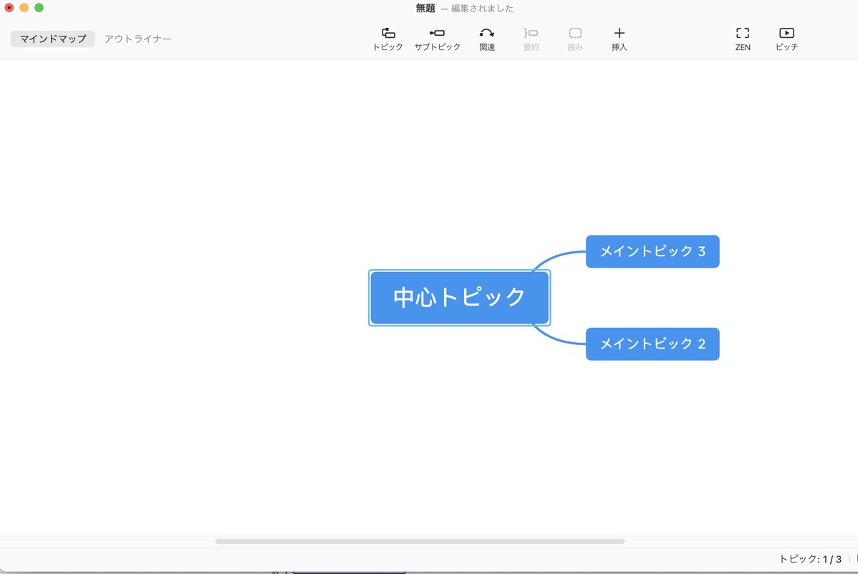Select メイントピック 3 node

652,251
